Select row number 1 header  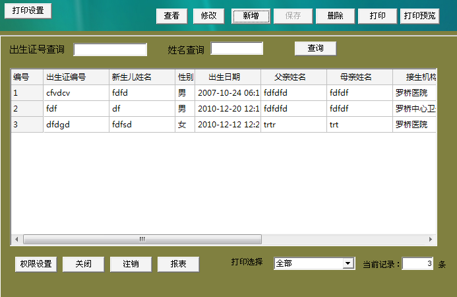point(27,93)
